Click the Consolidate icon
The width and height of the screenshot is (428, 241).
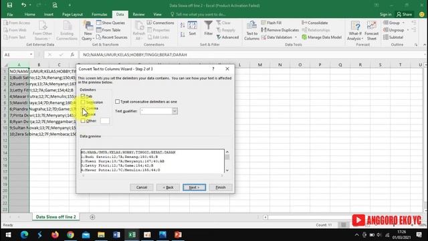click(x=304, y=23)
